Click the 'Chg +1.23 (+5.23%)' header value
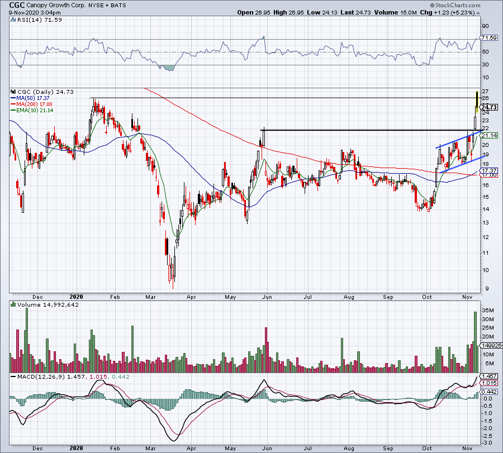503x453 pixels. pos(447,12)
